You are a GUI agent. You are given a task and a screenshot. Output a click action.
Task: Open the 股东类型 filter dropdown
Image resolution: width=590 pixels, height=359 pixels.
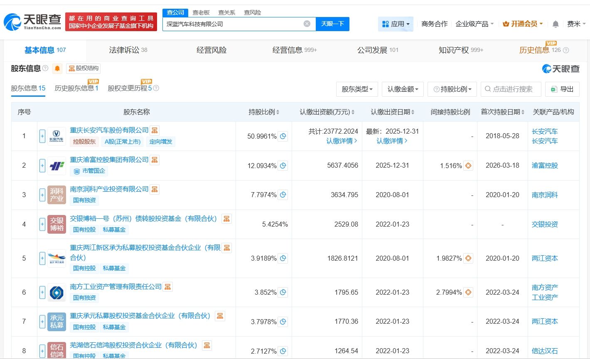point(357,89)
